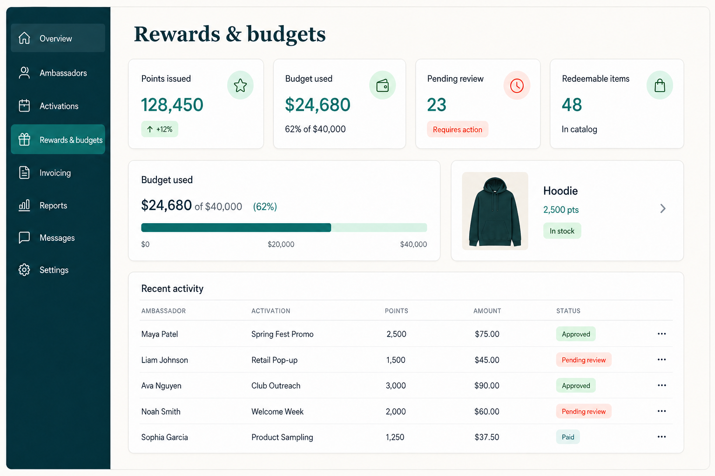Click the Spring Fest Promo activation
The height and width of the screenshot is (476, 715).
[x=283, y=334]
